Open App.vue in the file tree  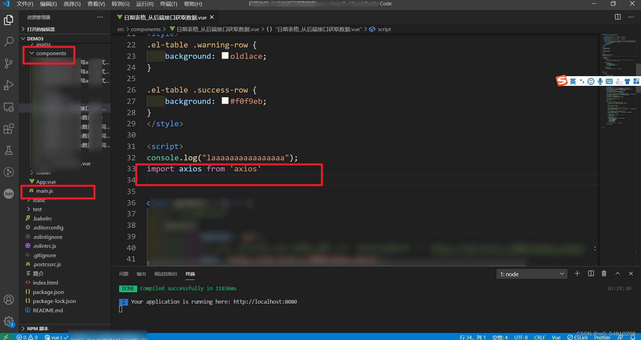coord(46,182)
